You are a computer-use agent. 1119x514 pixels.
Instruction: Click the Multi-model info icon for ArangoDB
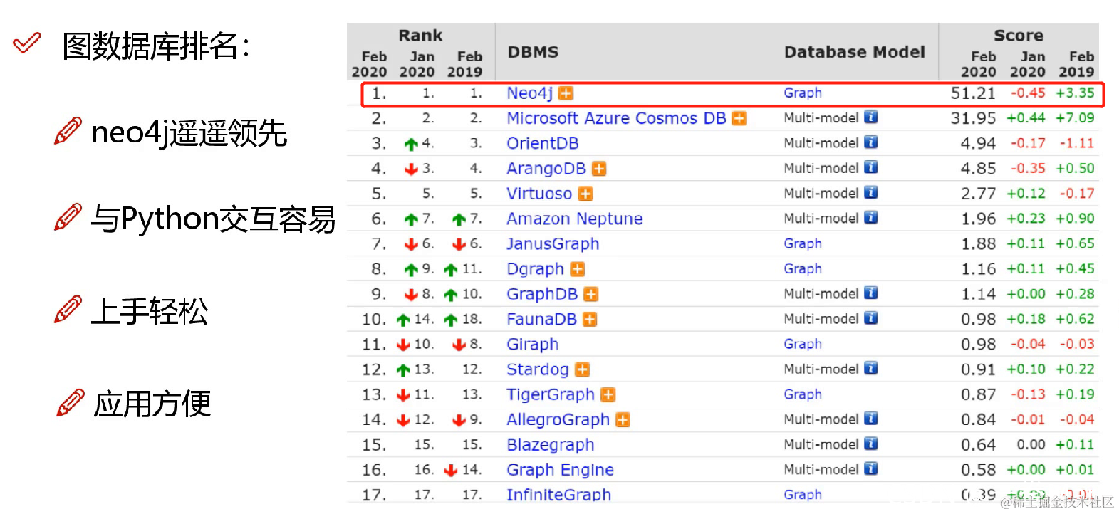point(871,167)
